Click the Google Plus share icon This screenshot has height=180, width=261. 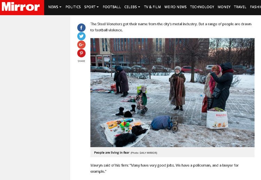[81, 45]
